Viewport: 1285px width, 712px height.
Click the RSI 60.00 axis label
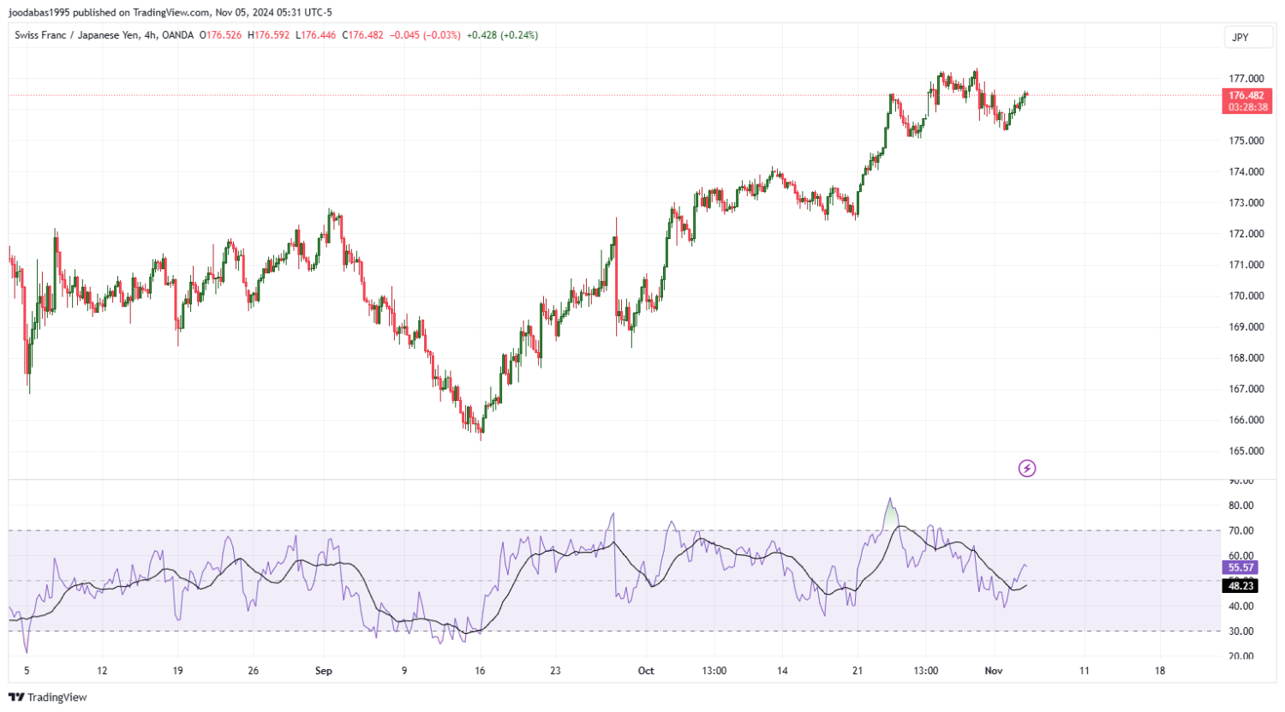1241,555
